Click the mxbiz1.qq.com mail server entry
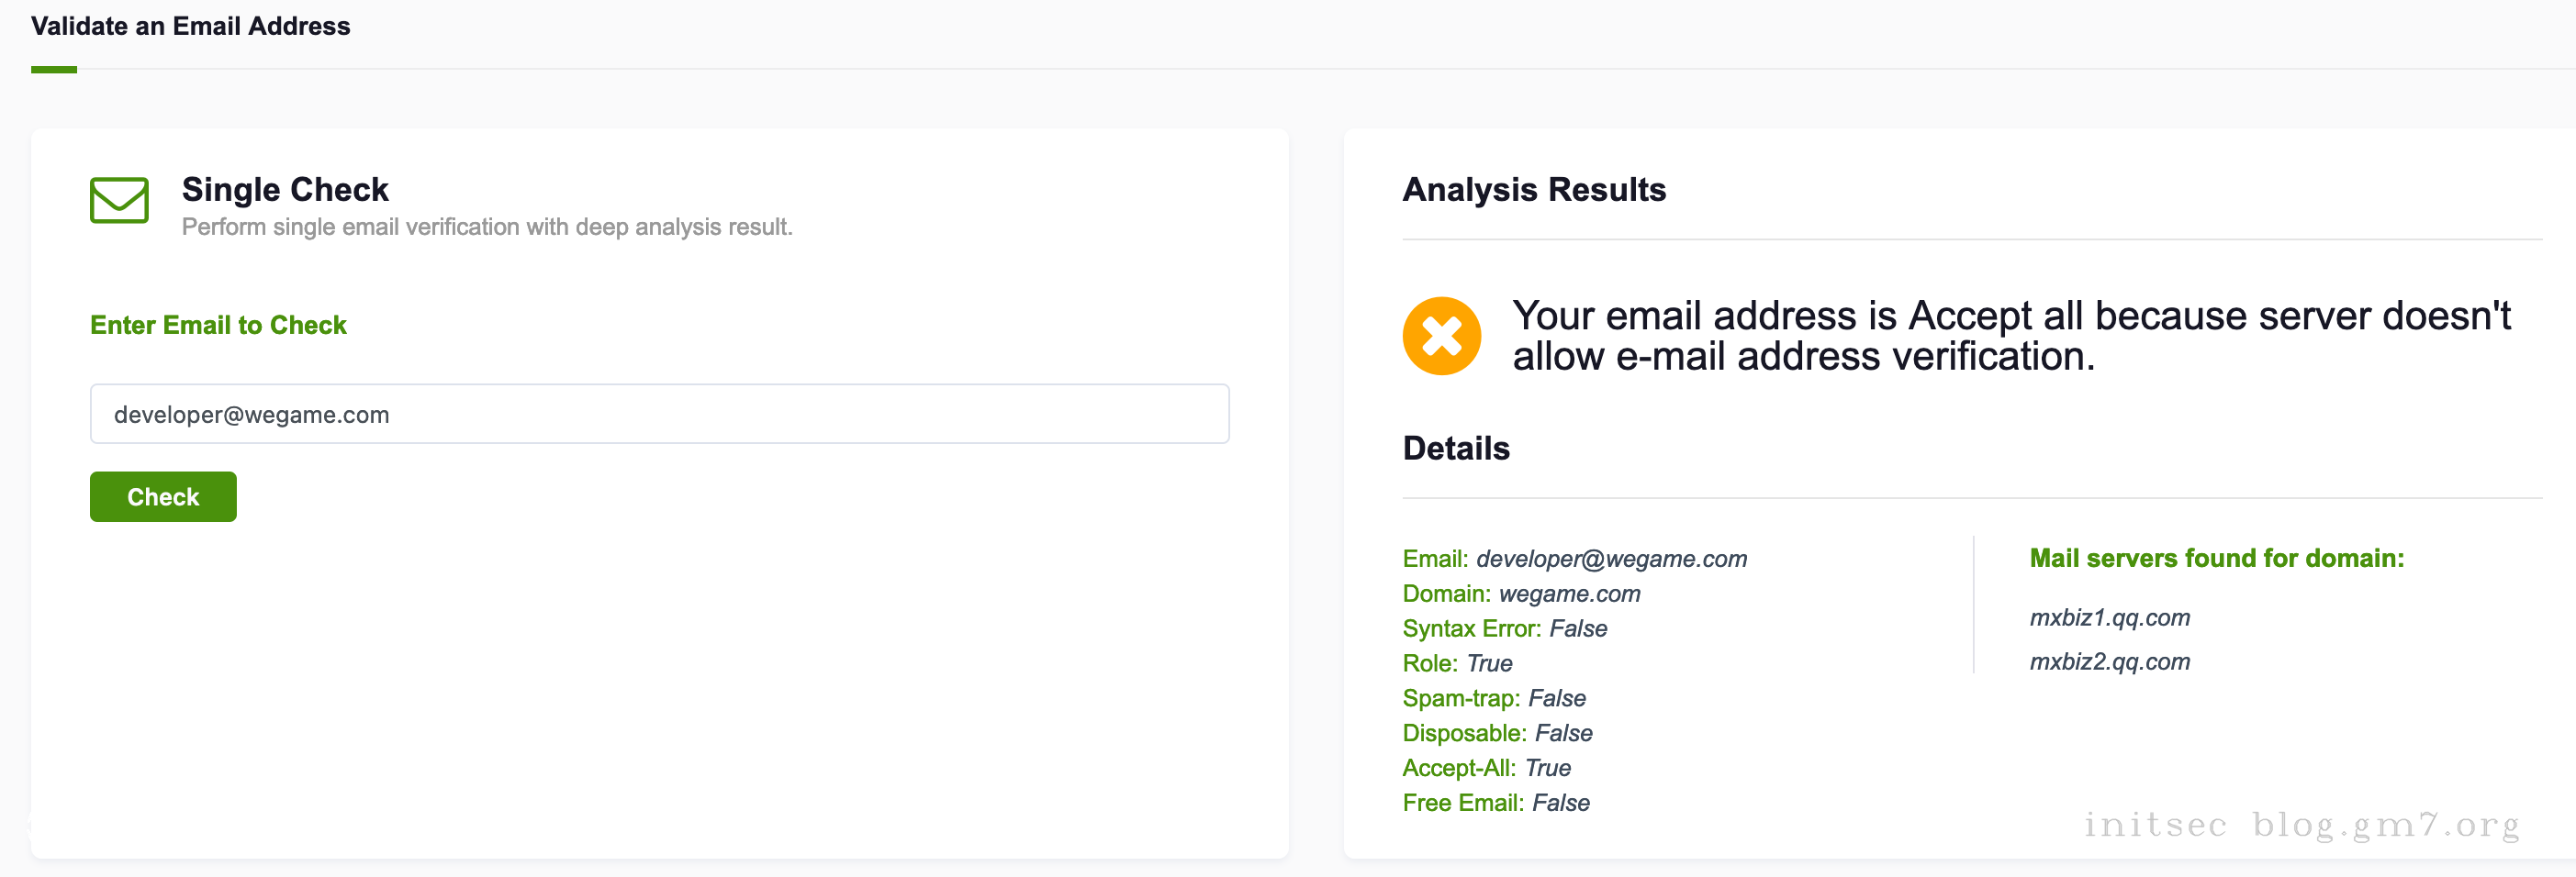Screen dimensions: 2576x877 [x=2109, y=617]
